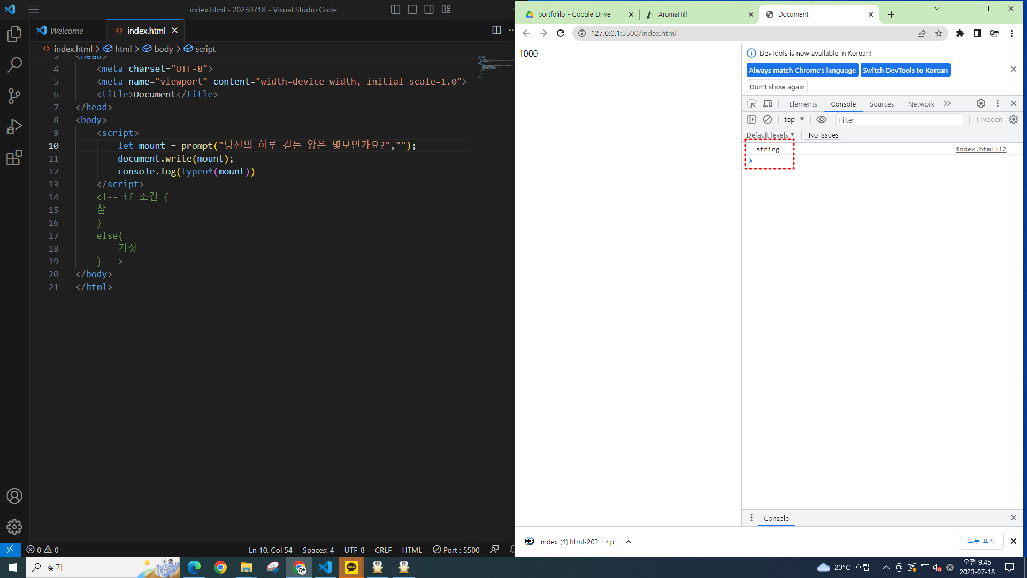Expand more DevTools tabs chevron
Image resolution: width=1027 pixels, height=578 pixels.
[947, 104]
